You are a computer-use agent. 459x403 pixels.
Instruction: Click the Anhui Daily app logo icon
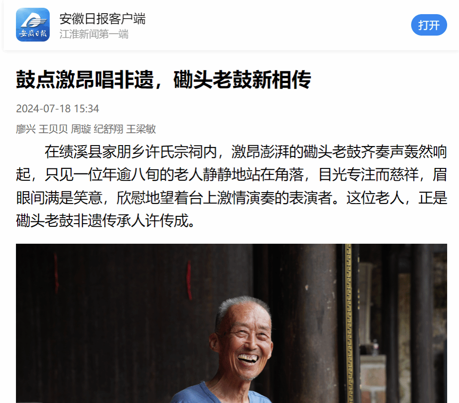click(x=33, y=25)
